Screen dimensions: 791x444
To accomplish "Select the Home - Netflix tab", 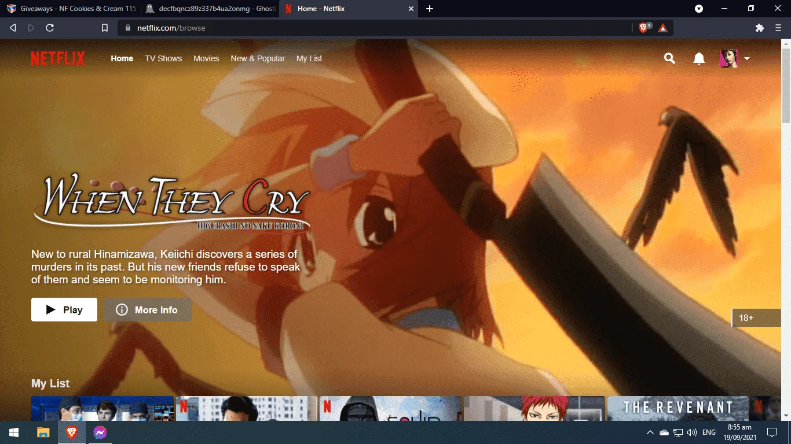I will 347,9.
